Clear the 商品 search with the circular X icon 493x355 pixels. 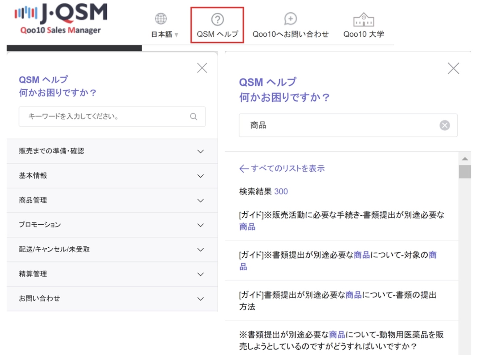pyautogui.click(x=444, y=125)
